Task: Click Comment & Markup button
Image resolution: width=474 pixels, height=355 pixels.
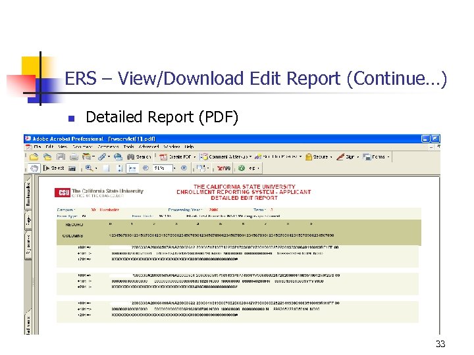Action: [224, 156]
